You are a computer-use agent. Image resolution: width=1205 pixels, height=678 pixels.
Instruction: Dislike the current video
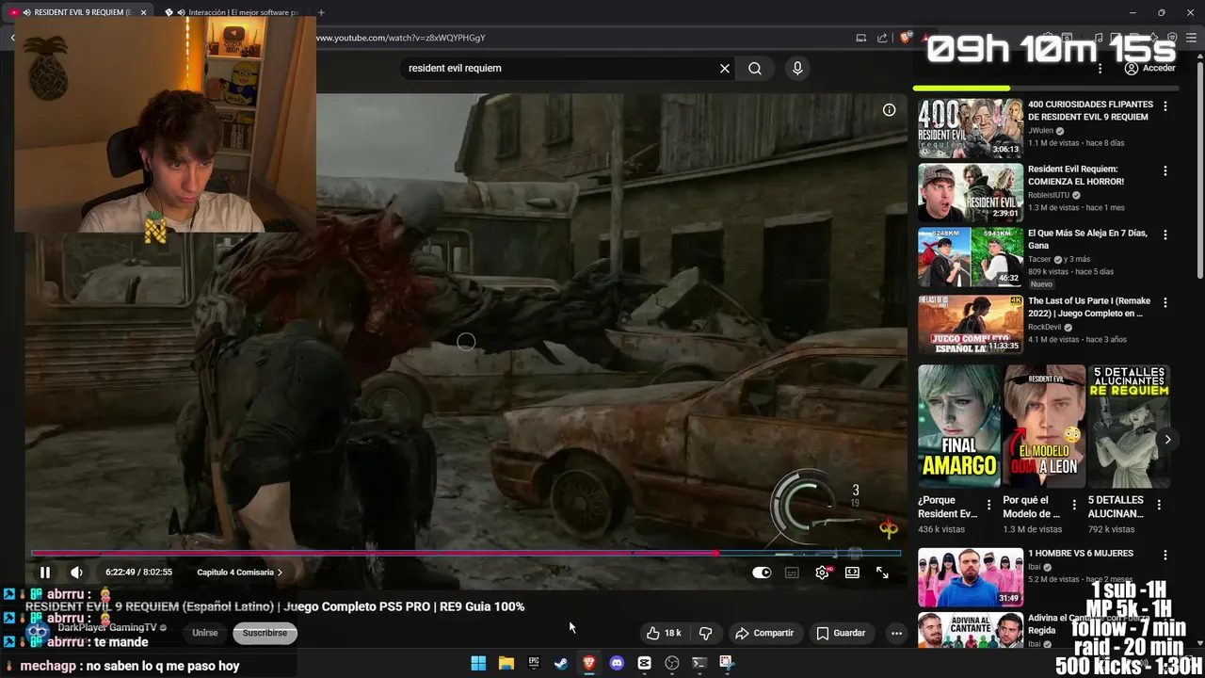pyautogui.click(x=705, y=633)
